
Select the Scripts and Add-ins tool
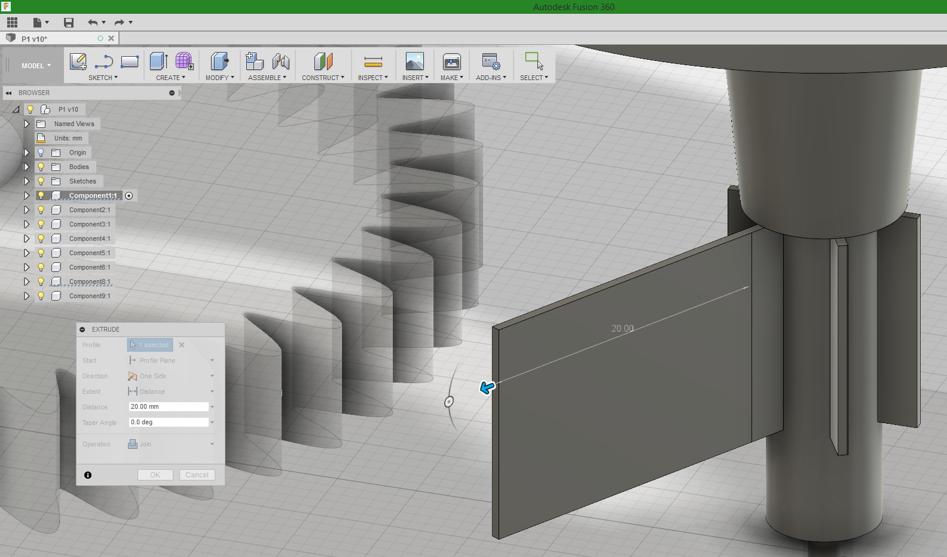pos(491,62)
